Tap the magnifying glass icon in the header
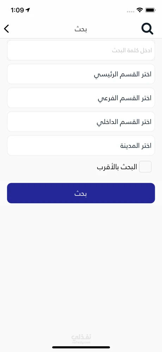The width and height of the screenshot is (162, 352). coord(147,29)
